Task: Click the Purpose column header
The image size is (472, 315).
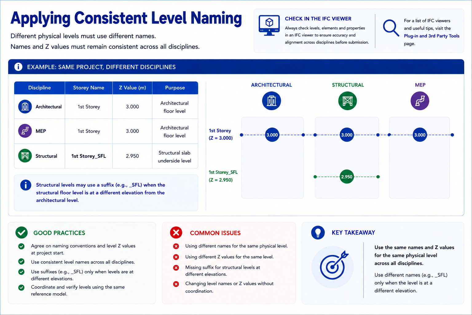Action: tap(175, 88)
